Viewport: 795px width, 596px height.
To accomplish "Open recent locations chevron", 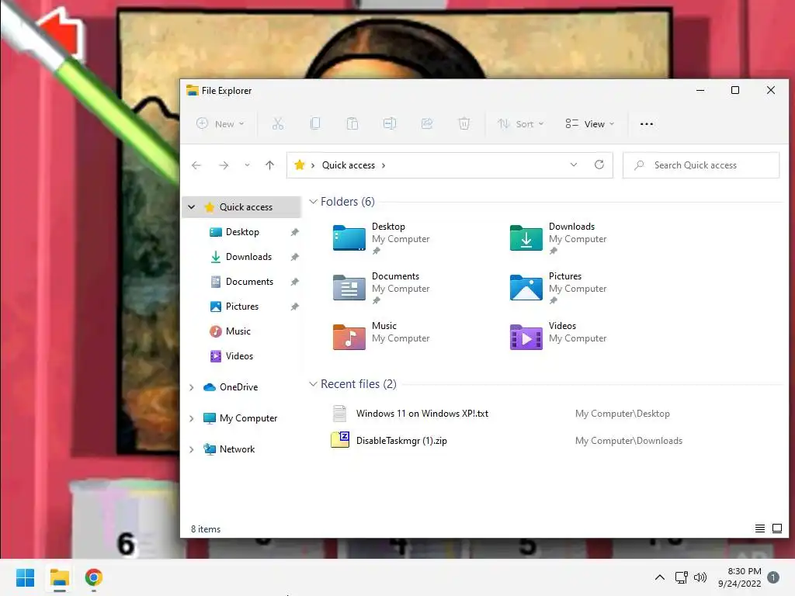I will pos(247,165).
